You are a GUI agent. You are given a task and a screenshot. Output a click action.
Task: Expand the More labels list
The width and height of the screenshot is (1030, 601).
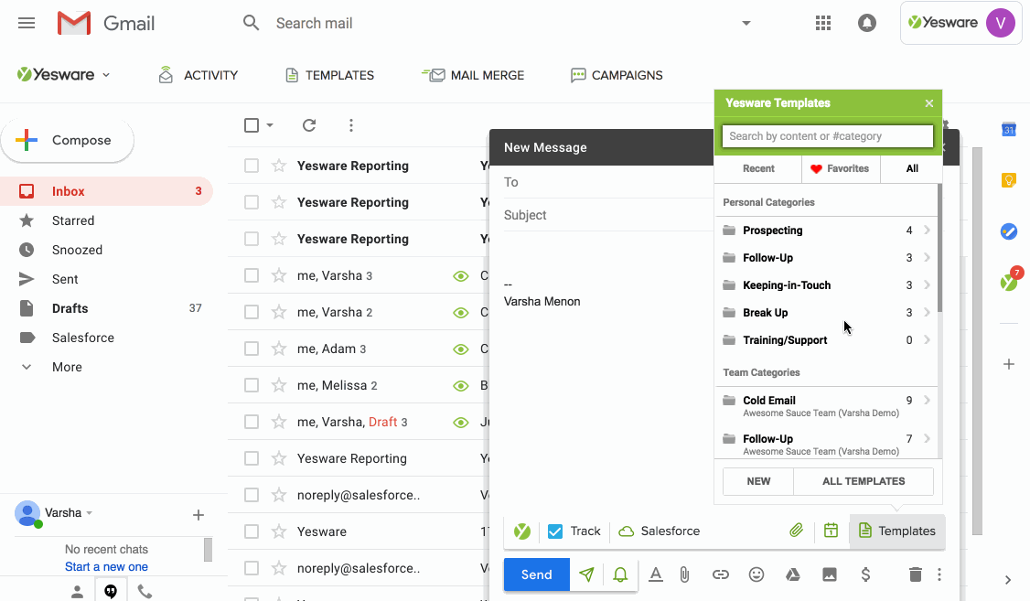point(67,367)
